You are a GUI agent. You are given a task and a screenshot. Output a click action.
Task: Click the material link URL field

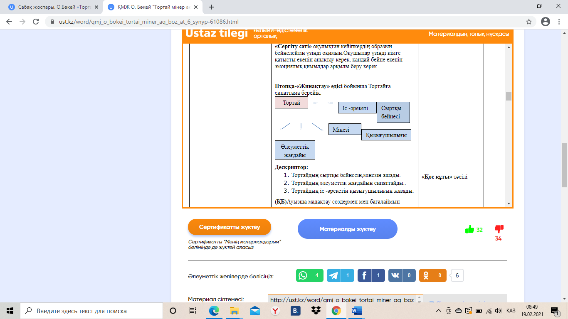[x=346, y=299]
